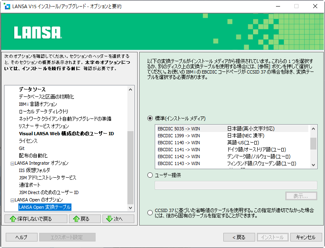
Task: Select Git in the options tree
Action: coord(22,148)
